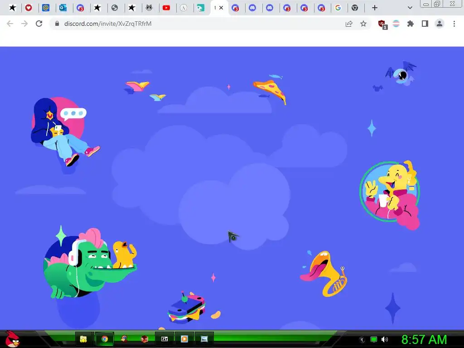The width and height of the screenshot is (464, 348).
Task: Open the Chrome three-dot menu
Action: [454, 24]
